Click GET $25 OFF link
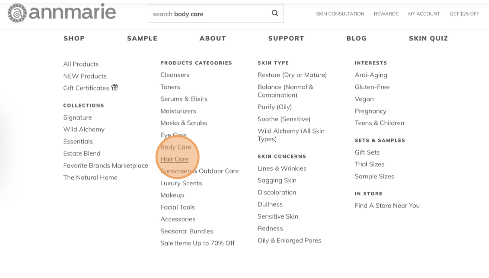Viewport: 489px width, 278px height. point(464,14)
